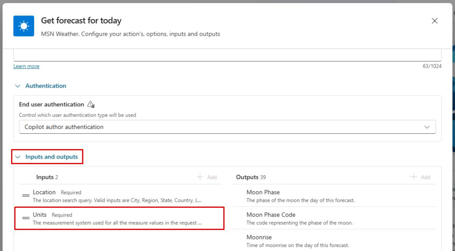
Task: Click the plus icon in the Outputs panel
Action: (413, 177)
